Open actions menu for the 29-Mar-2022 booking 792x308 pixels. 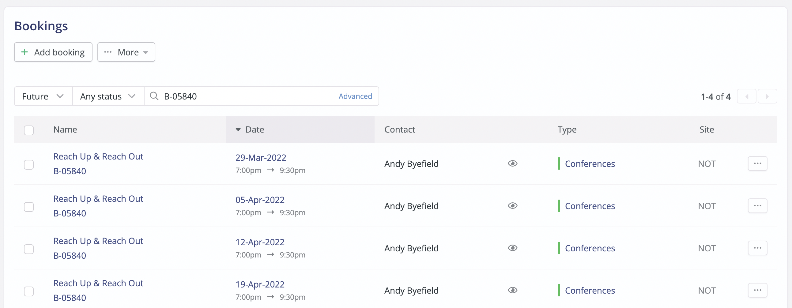click(758, 163)
